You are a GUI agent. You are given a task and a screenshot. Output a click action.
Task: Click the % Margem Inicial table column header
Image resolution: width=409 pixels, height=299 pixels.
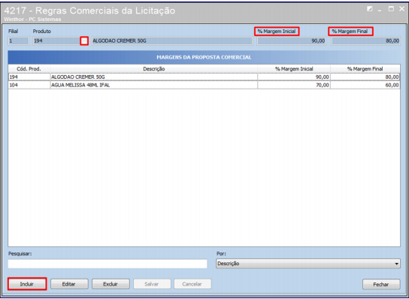click(294, 69)
